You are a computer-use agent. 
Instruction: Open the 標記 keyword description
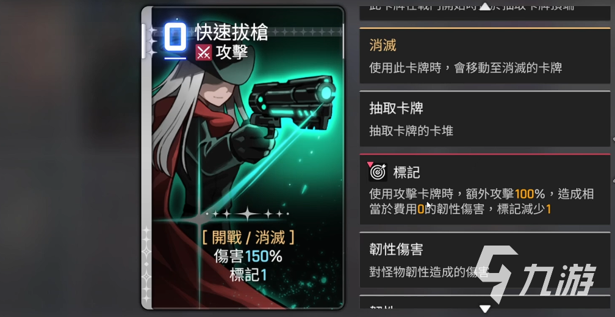pyautogui.click(x=485, y=189)
